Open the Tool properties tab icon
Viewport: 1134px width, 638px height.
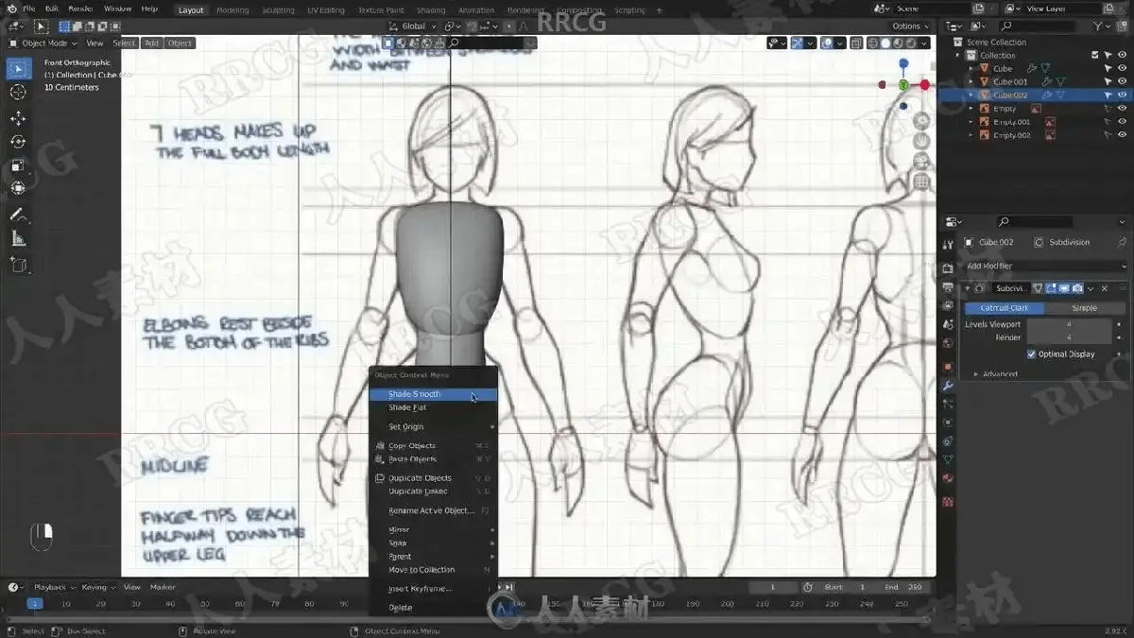[948, 245]
